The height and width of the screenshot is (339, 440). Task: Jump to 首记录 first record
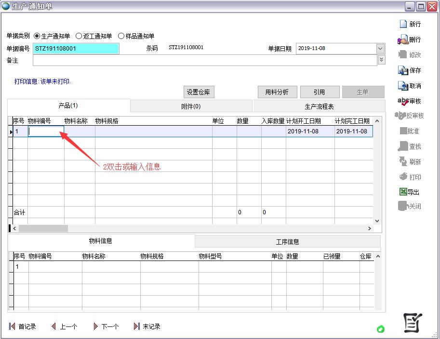(12, 326)
